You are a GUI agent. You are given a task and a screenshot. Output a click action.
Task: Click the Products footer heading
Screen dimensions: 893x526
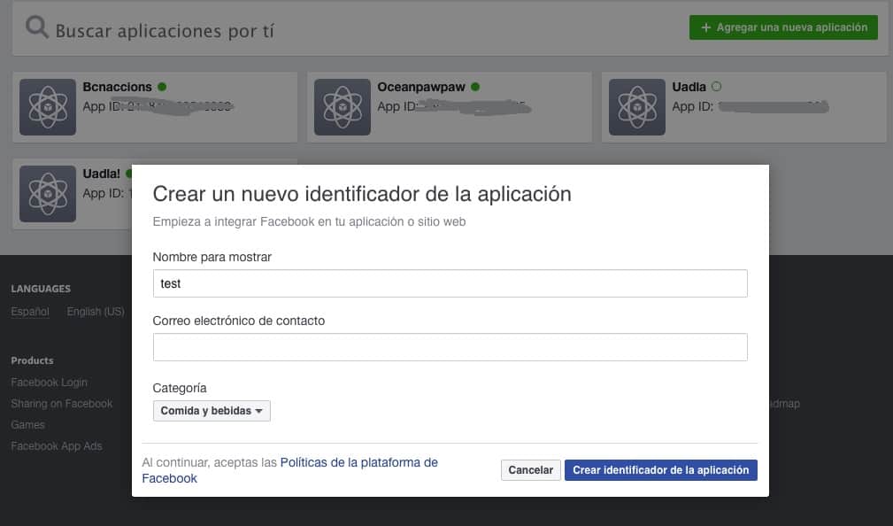(x=32, y=360)
